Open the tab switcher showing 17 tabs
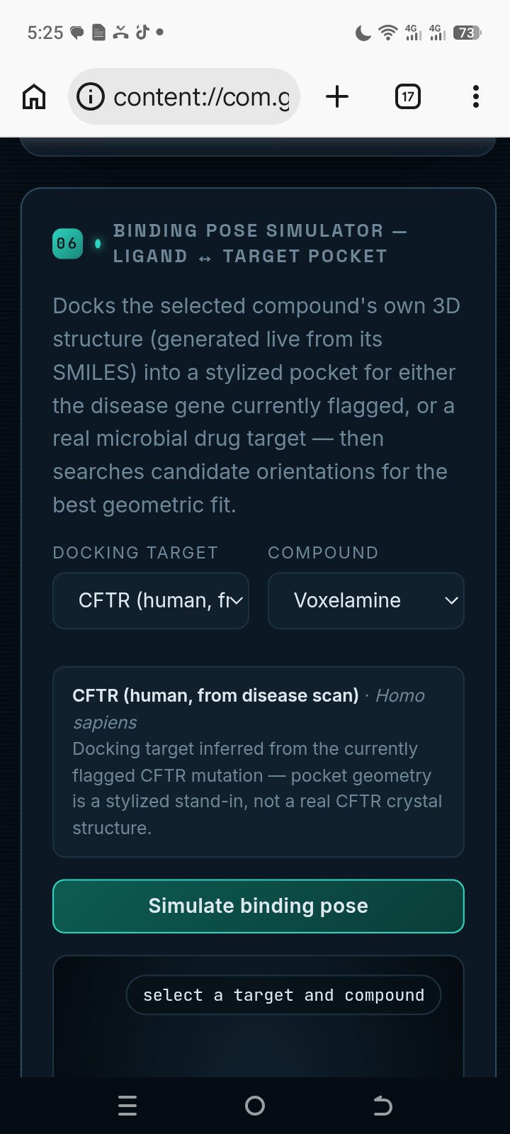This screenshot has width=510, height=1134. pos(407,96)
